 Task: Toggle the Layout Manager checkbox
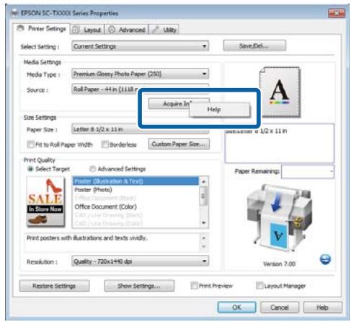(259, 286)
